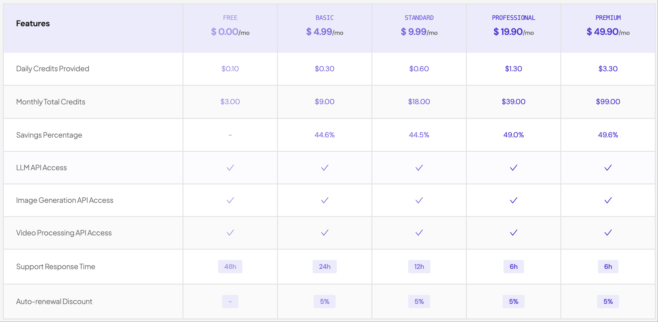This screenshot has height=322, width=658.
Task: Choose the BASIC plan $4.99/mo price
Action: (325, 32)
